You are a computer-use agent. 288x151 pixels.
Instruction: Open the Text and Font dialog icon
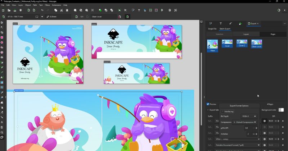coord(139,10)
